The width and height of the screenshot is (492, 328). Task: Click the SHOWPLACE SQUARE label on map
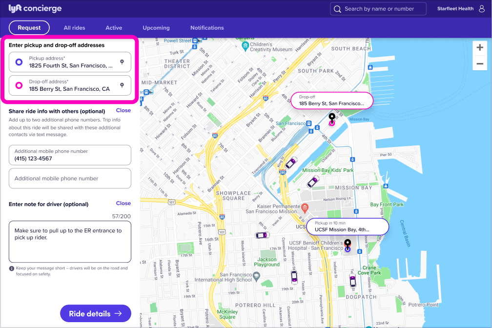pyautogui.click(x=233, y=196)
